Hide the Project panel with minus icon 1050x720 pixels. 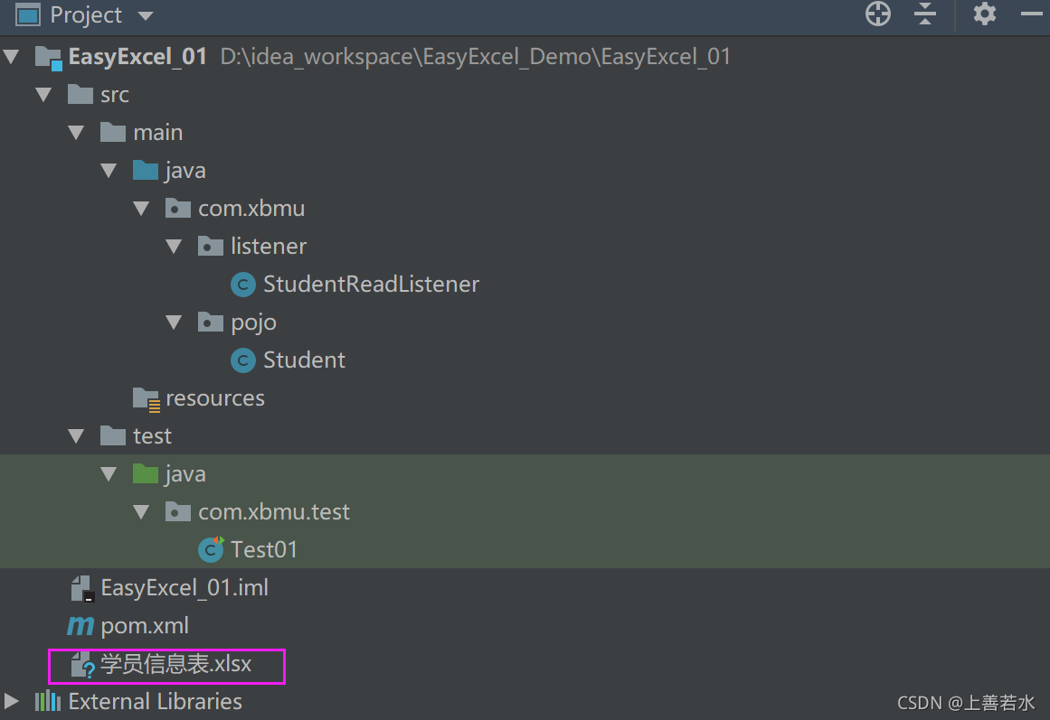pyautogui.click(x=1032, y=14)
